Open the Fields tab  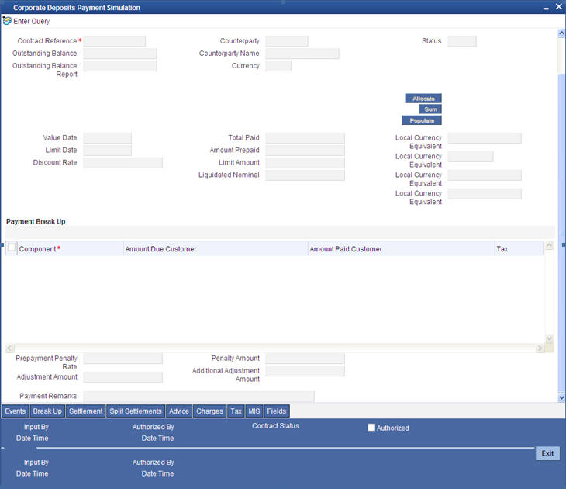point(277,411)
